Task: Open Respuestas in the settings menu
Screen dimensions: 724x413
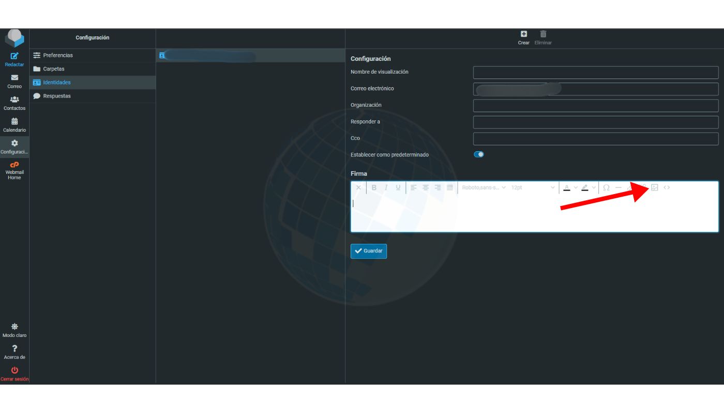Action: click(57, 96)
